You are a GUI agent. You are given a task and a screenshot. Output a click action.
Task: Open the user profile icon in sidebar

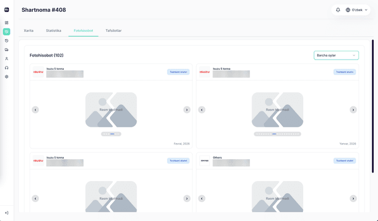point(6,59)
